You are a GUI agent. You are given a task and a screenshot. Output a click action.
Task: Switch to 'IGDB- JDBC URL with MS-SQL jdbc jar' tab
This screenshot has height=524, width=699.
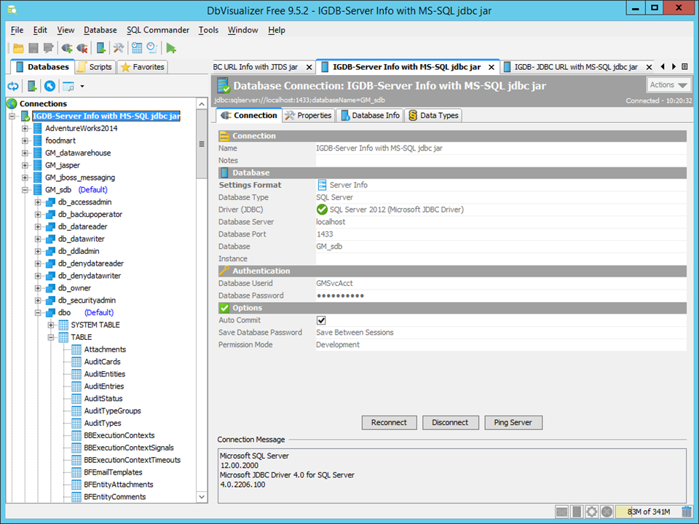pyautogui.click(x=575, y=67)
